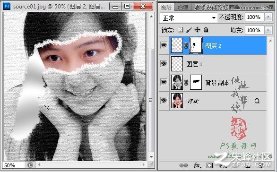Click the add layer mask icon

[209, 165]
